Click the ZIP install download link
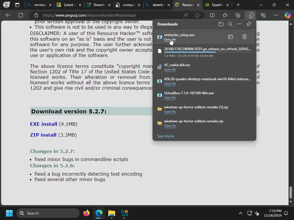This screenshot has width=294, height=220. [x=43, y=135]
